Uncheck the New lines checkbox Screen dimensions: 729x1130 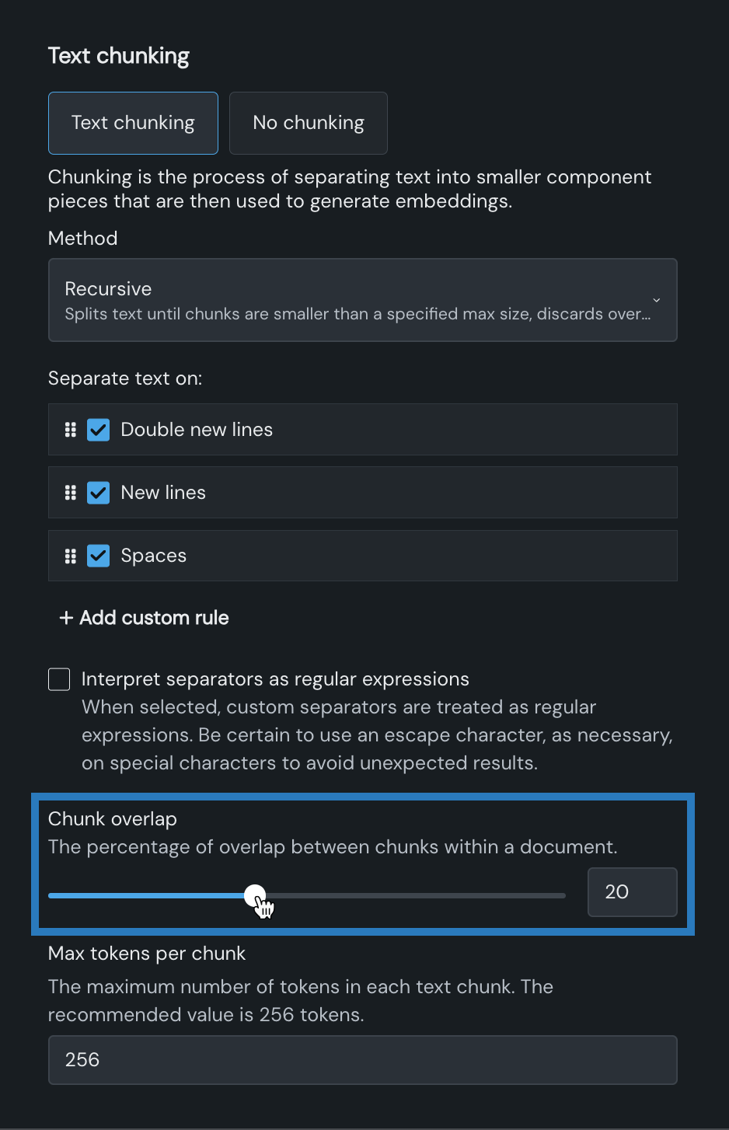point(99,493)
